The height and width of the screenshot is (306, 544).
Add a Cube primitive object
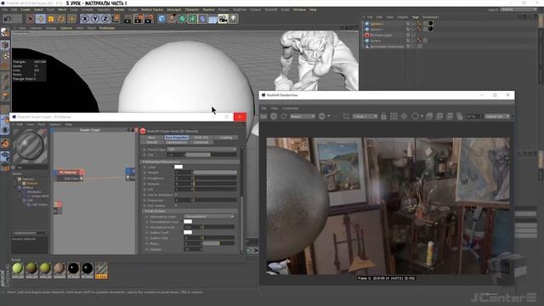pos(161,19)
